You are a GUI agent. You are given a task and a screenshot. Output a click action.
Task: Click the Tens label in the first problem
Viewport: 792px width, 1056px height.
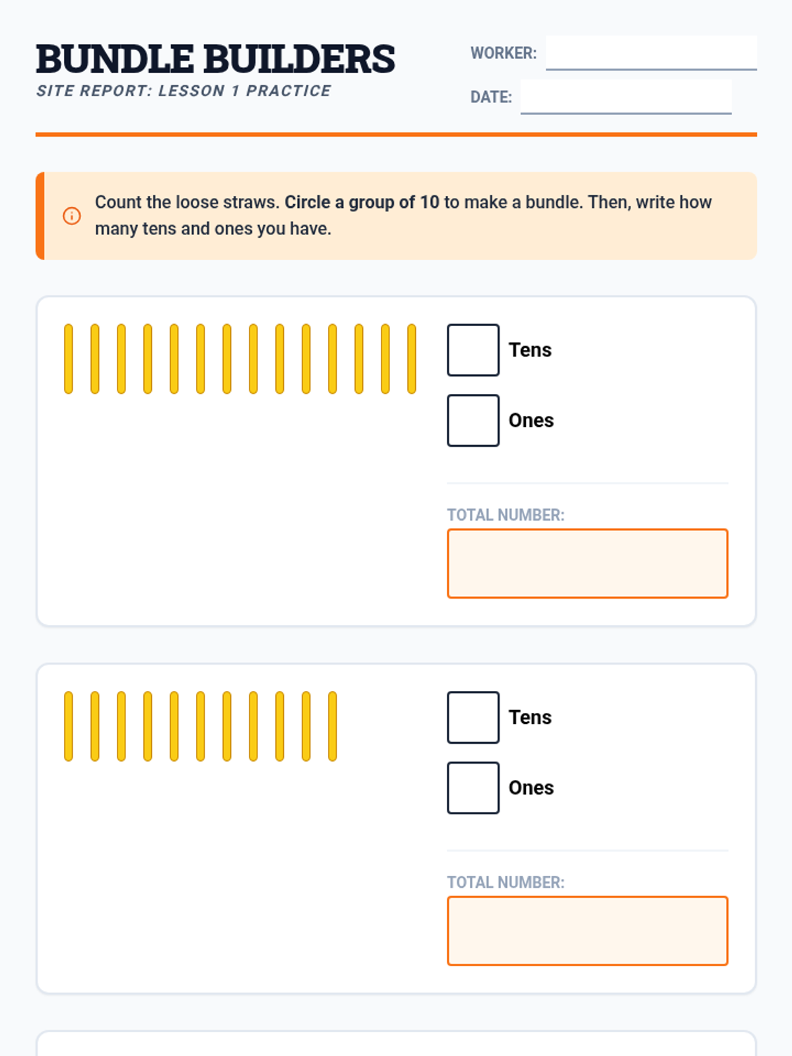tap(530, 350)
